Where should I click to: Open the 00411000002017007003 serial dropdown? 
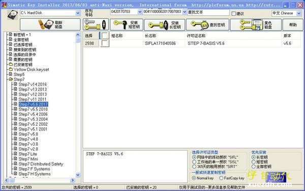185,12
